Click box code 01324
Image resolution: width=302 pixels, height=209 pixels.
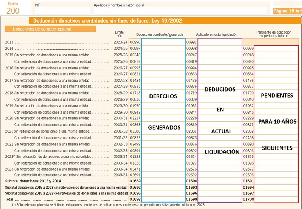[x=192, y=157]
